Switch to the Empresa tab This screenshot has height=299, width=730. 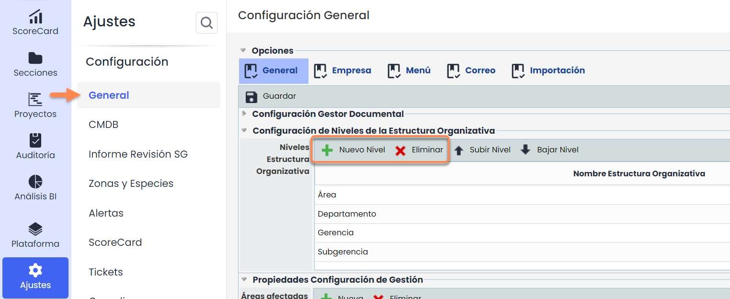pyautogui.click(x=342, y=71)
